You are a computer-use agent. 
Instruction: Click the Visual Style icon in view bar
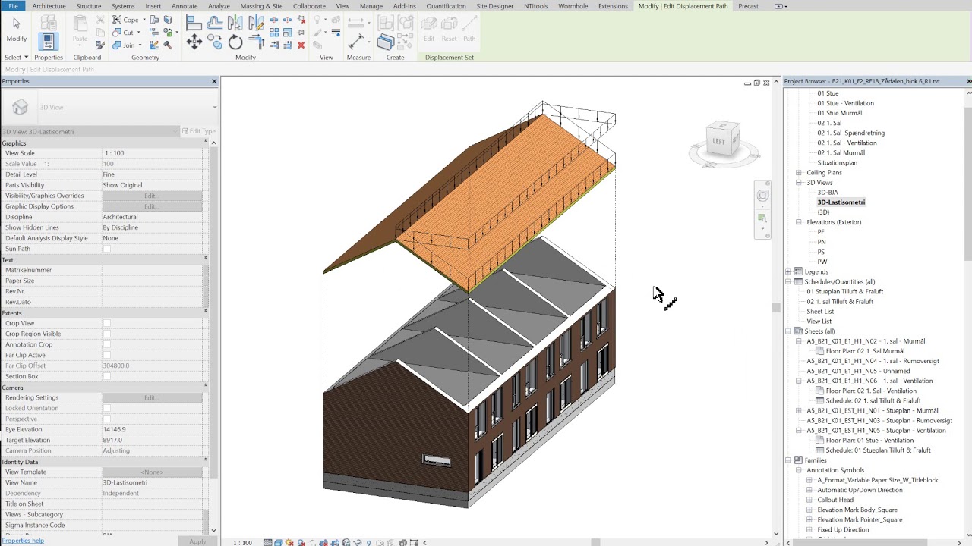[279, 542]
